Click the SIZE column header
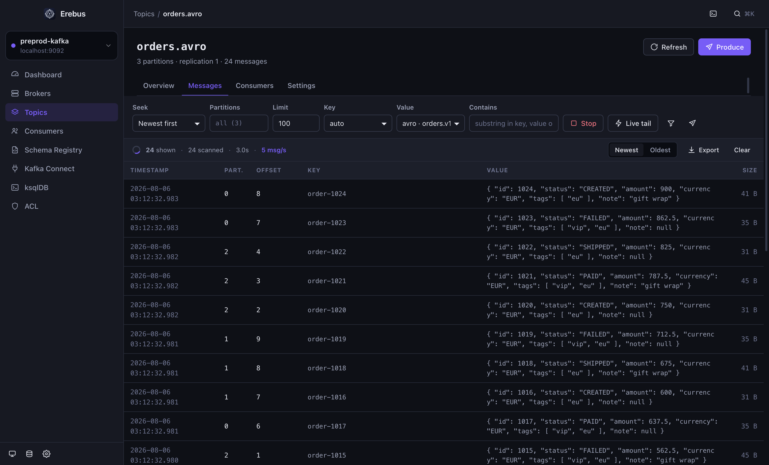Viewport: 769px width, 465px height. coord(749,170)
